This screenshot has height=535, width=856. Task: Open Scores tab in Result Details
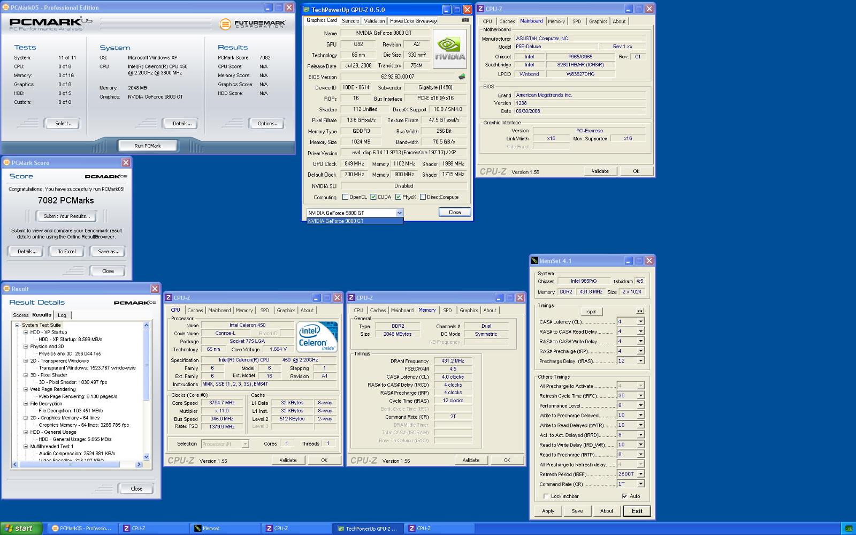(x=21, y=315)
